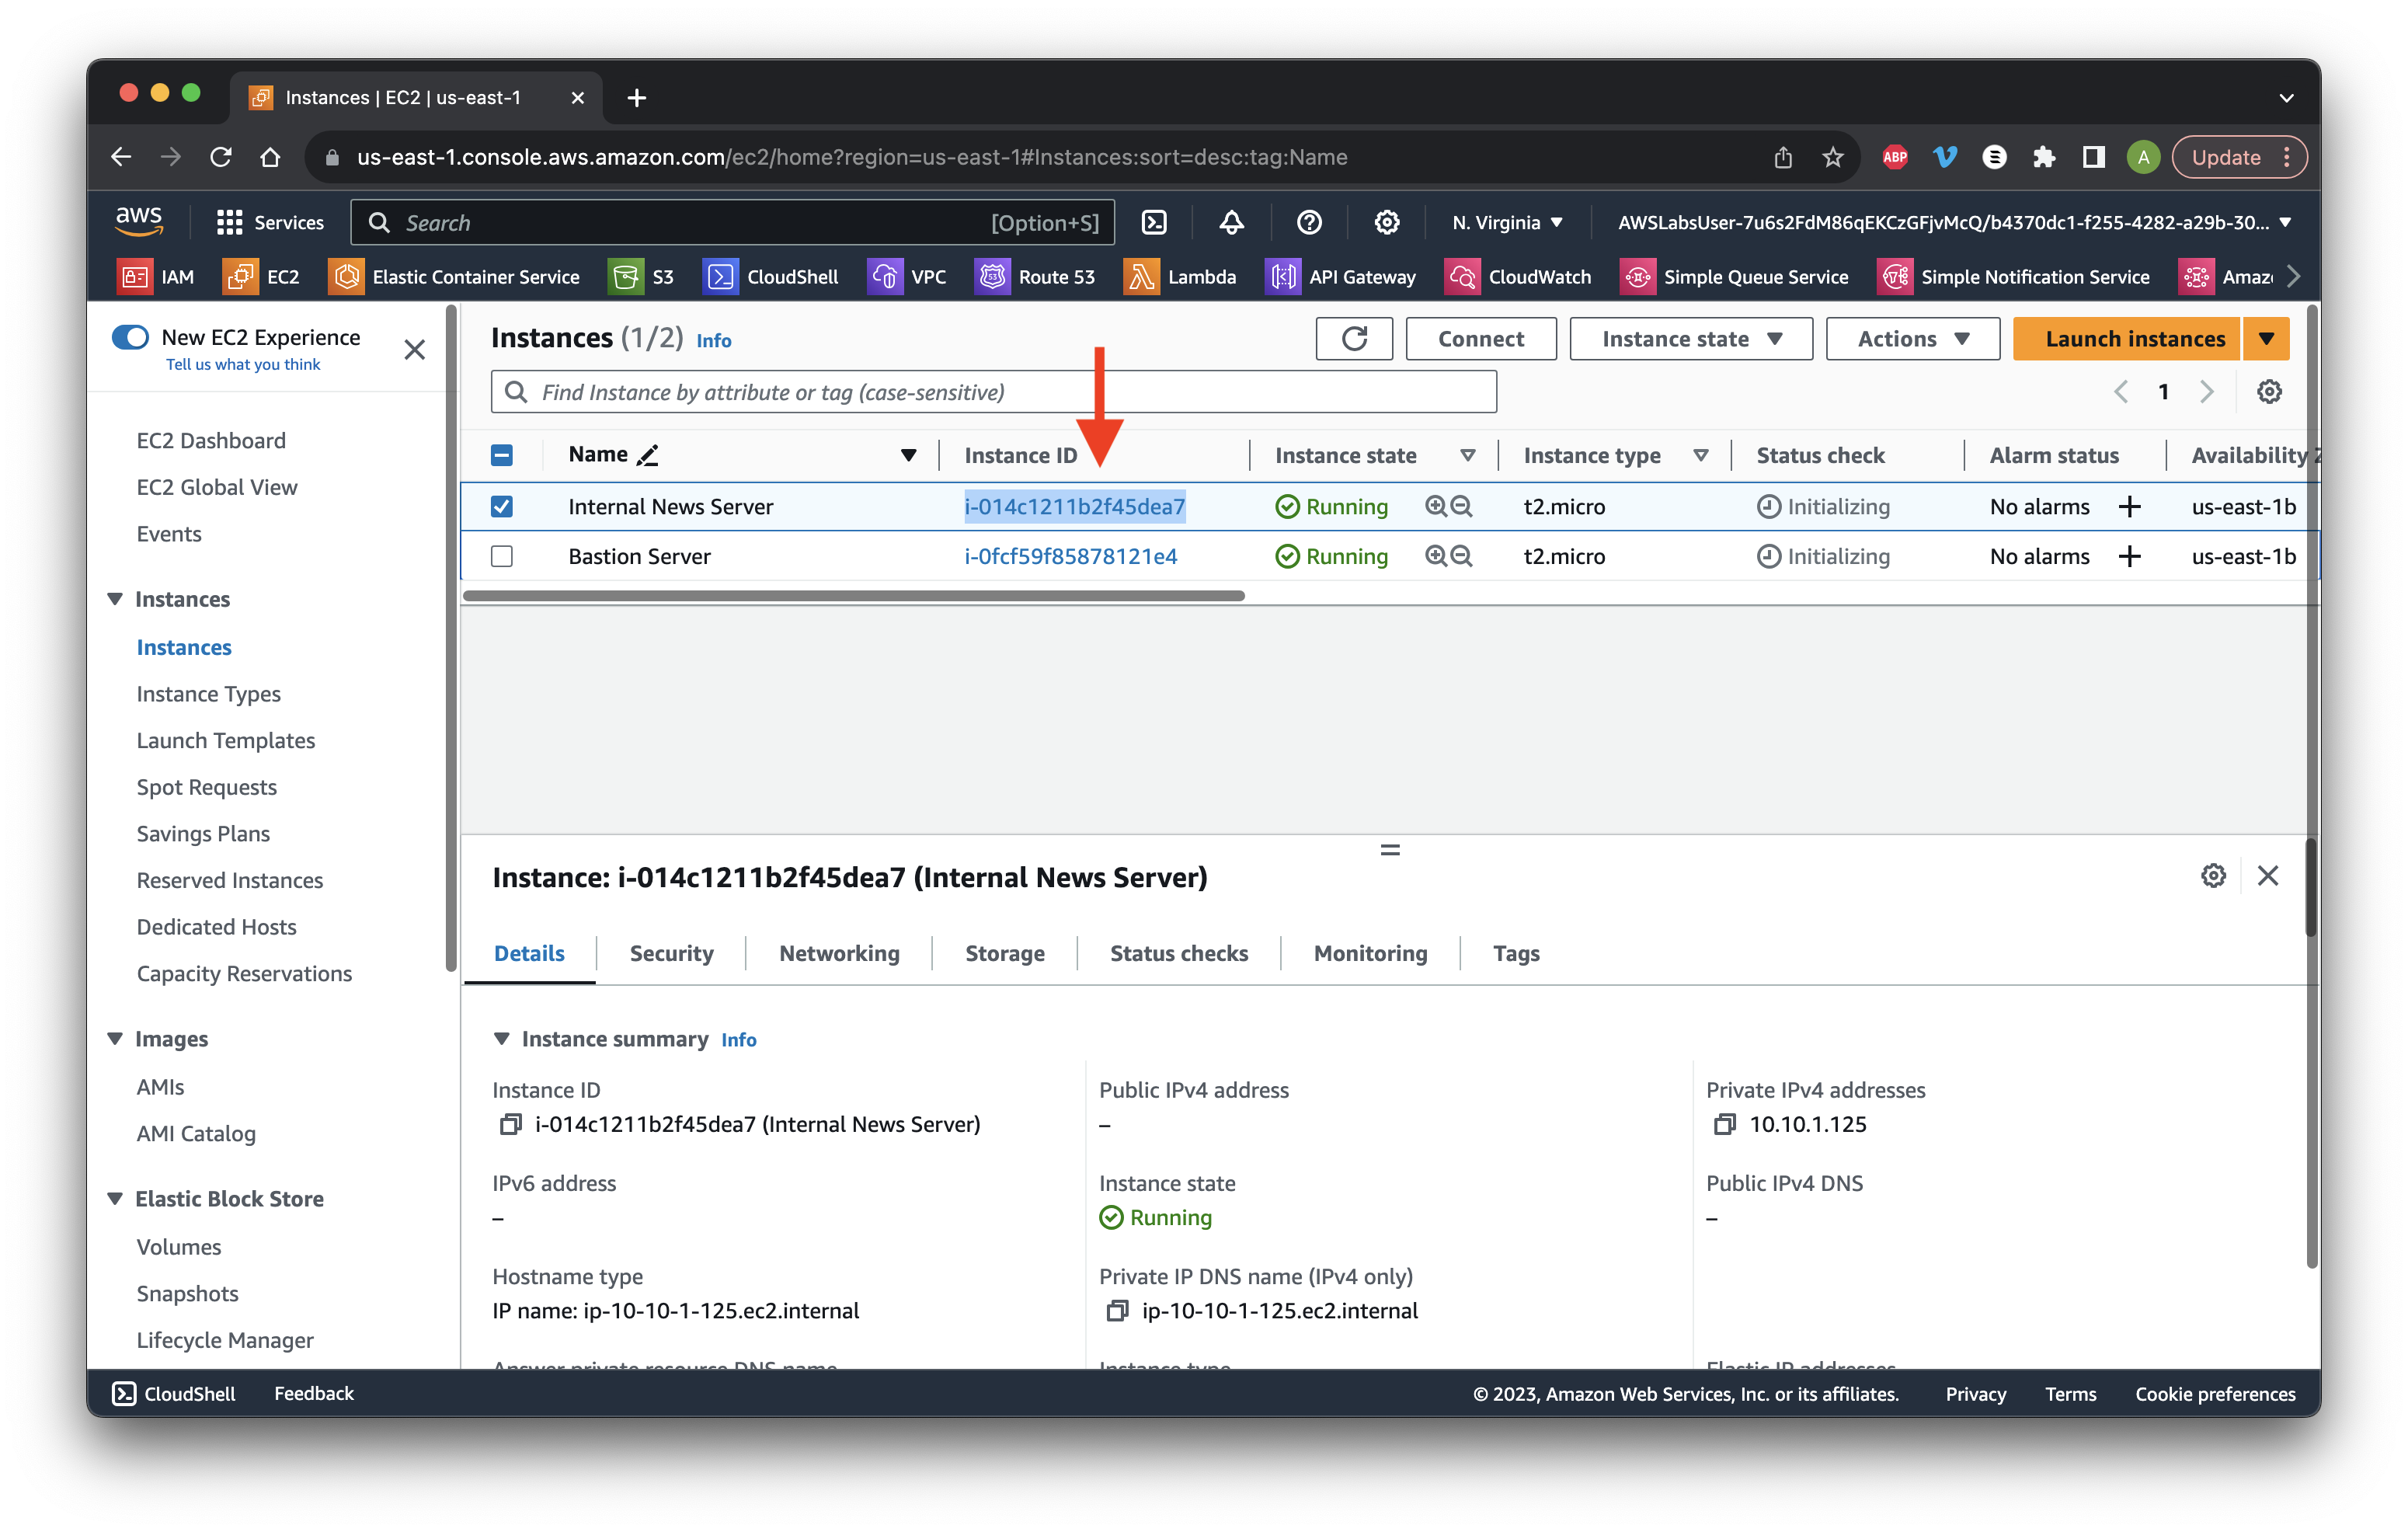Switch to the Status checks tab
The image size is (2408, 1532).
click(x=1178, y=953)
